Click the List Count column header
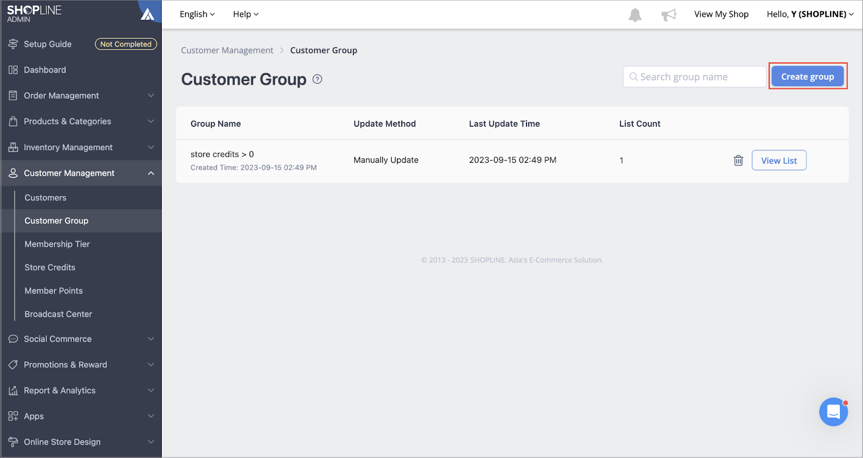Viewport: 863px width, 458px height. pyautogui.click(x=640, y=123)
